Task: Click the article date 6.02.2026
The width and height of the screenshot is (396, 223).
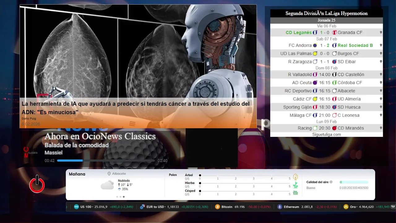Action: pyautogui.click(x=31, y=124)
